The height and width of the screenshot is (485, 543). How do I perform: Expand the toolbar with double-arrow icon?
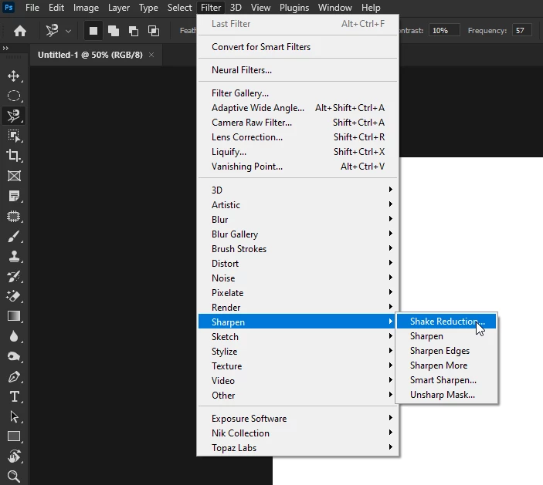tap(5, 48)
